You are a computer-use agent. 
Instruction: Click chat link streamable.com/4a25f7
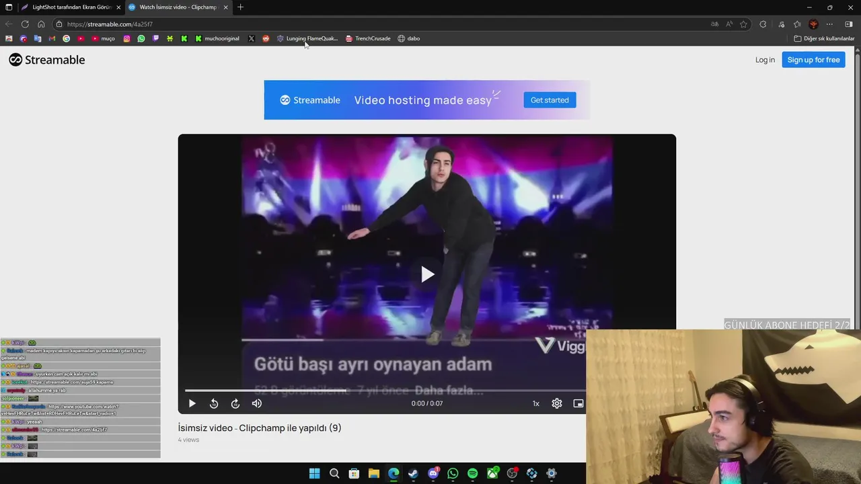coord(74,430)
